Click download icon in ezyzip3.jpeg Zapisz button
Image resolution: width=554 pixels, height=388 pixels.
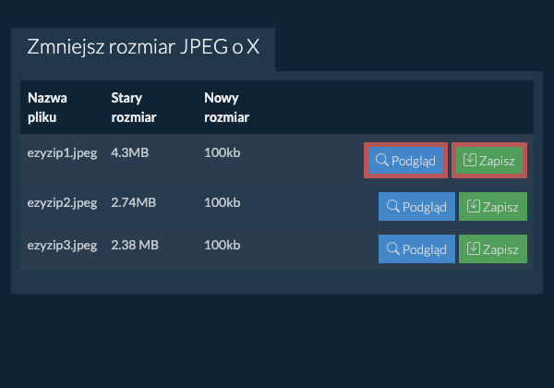point(474,249)
